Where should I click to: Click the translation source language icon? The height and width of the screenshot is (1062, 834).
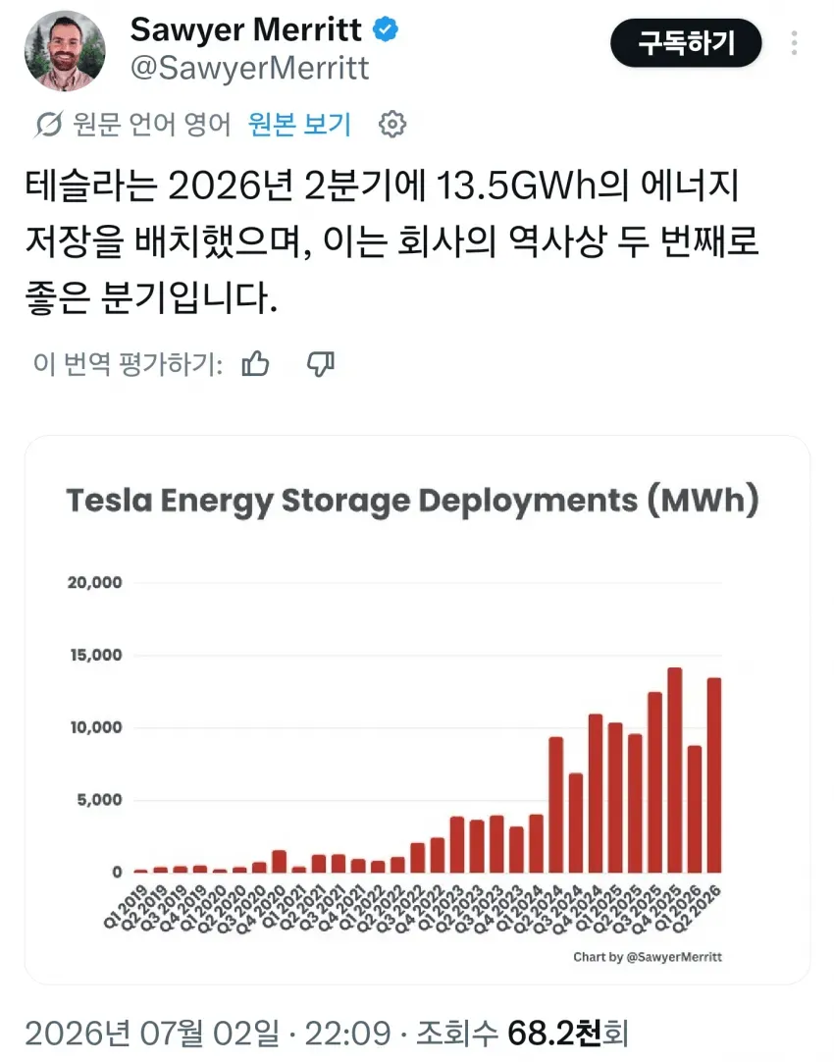coord(49,124)
